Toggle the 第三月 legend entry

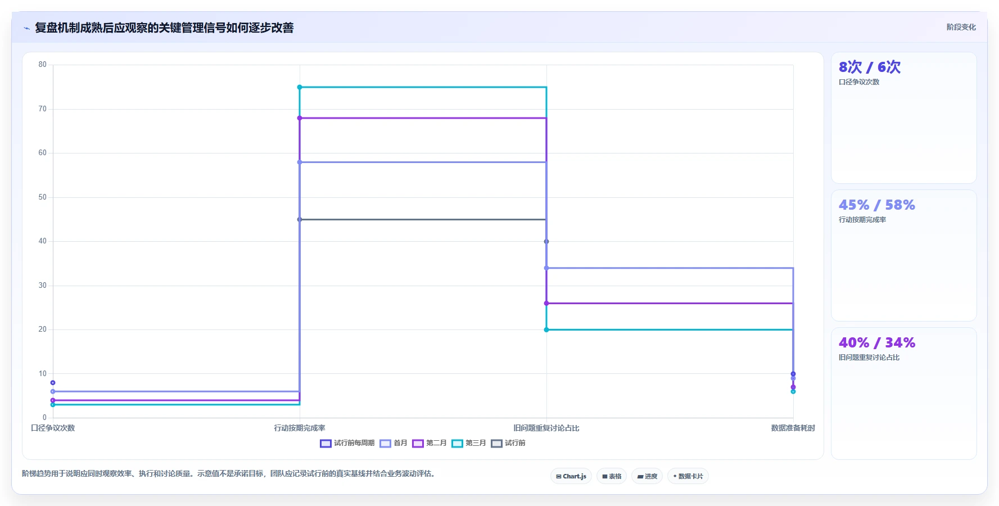click(469, 443)
